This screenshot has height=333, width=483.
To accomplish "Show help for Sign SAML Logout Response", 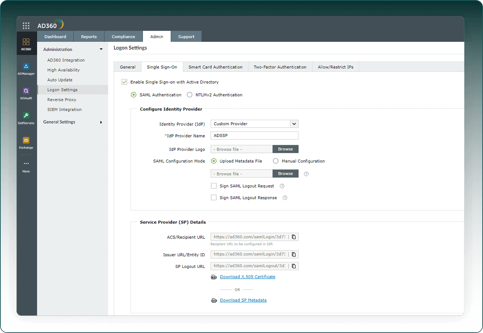I will tap(285, 198).
